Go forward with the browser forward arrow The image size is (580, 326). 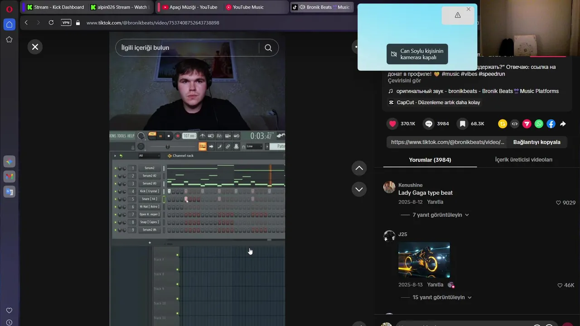[x=38, y=23]
